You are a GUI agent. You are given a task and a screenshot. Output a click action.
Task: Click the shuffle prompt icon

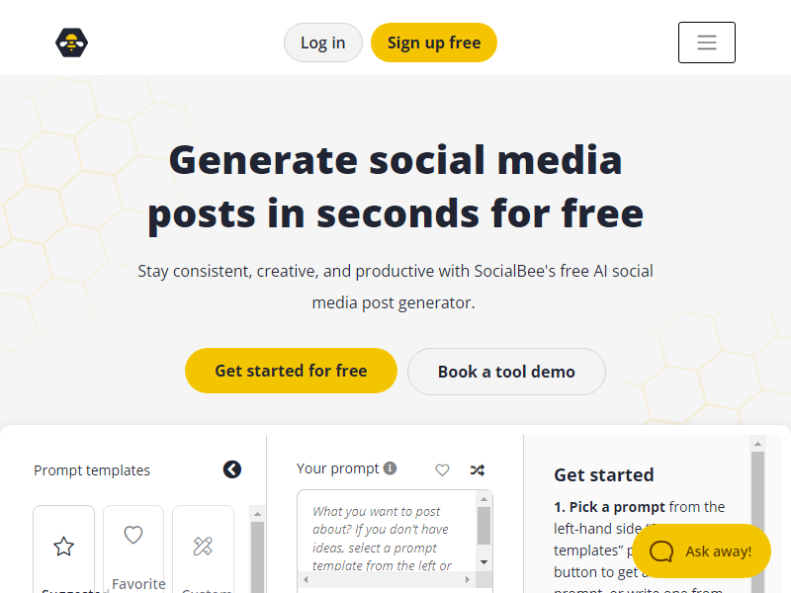coord(478,470)
